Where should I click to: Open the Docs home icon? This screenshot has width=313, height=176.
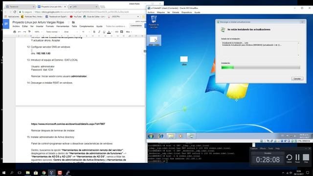pos(6,24)
